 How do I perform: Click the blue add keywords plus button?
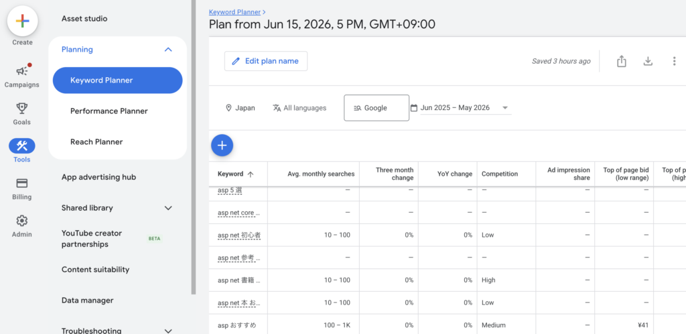[222, 146]
